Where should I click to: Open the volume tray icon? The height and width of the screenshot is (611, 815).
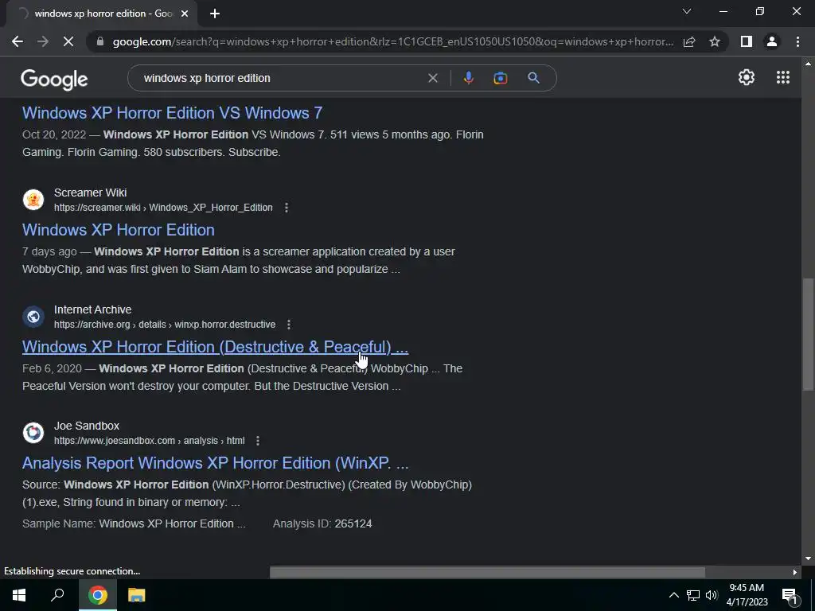(712, 595)
